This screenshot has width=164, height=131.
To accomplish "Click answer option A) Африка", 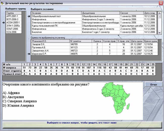I will point(11,93).
